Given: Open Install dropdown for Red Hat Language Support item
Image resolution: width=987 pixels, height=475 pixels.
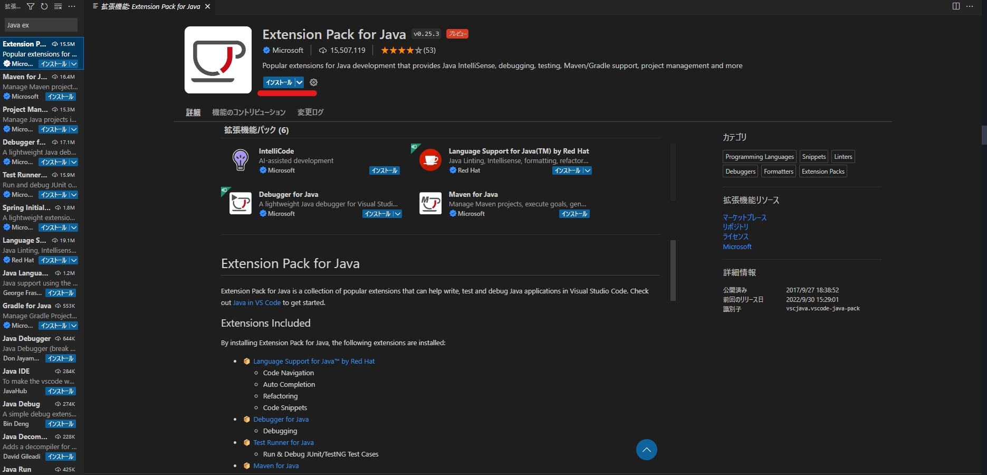Looking at the screenshot, I should tap(73, 260).
